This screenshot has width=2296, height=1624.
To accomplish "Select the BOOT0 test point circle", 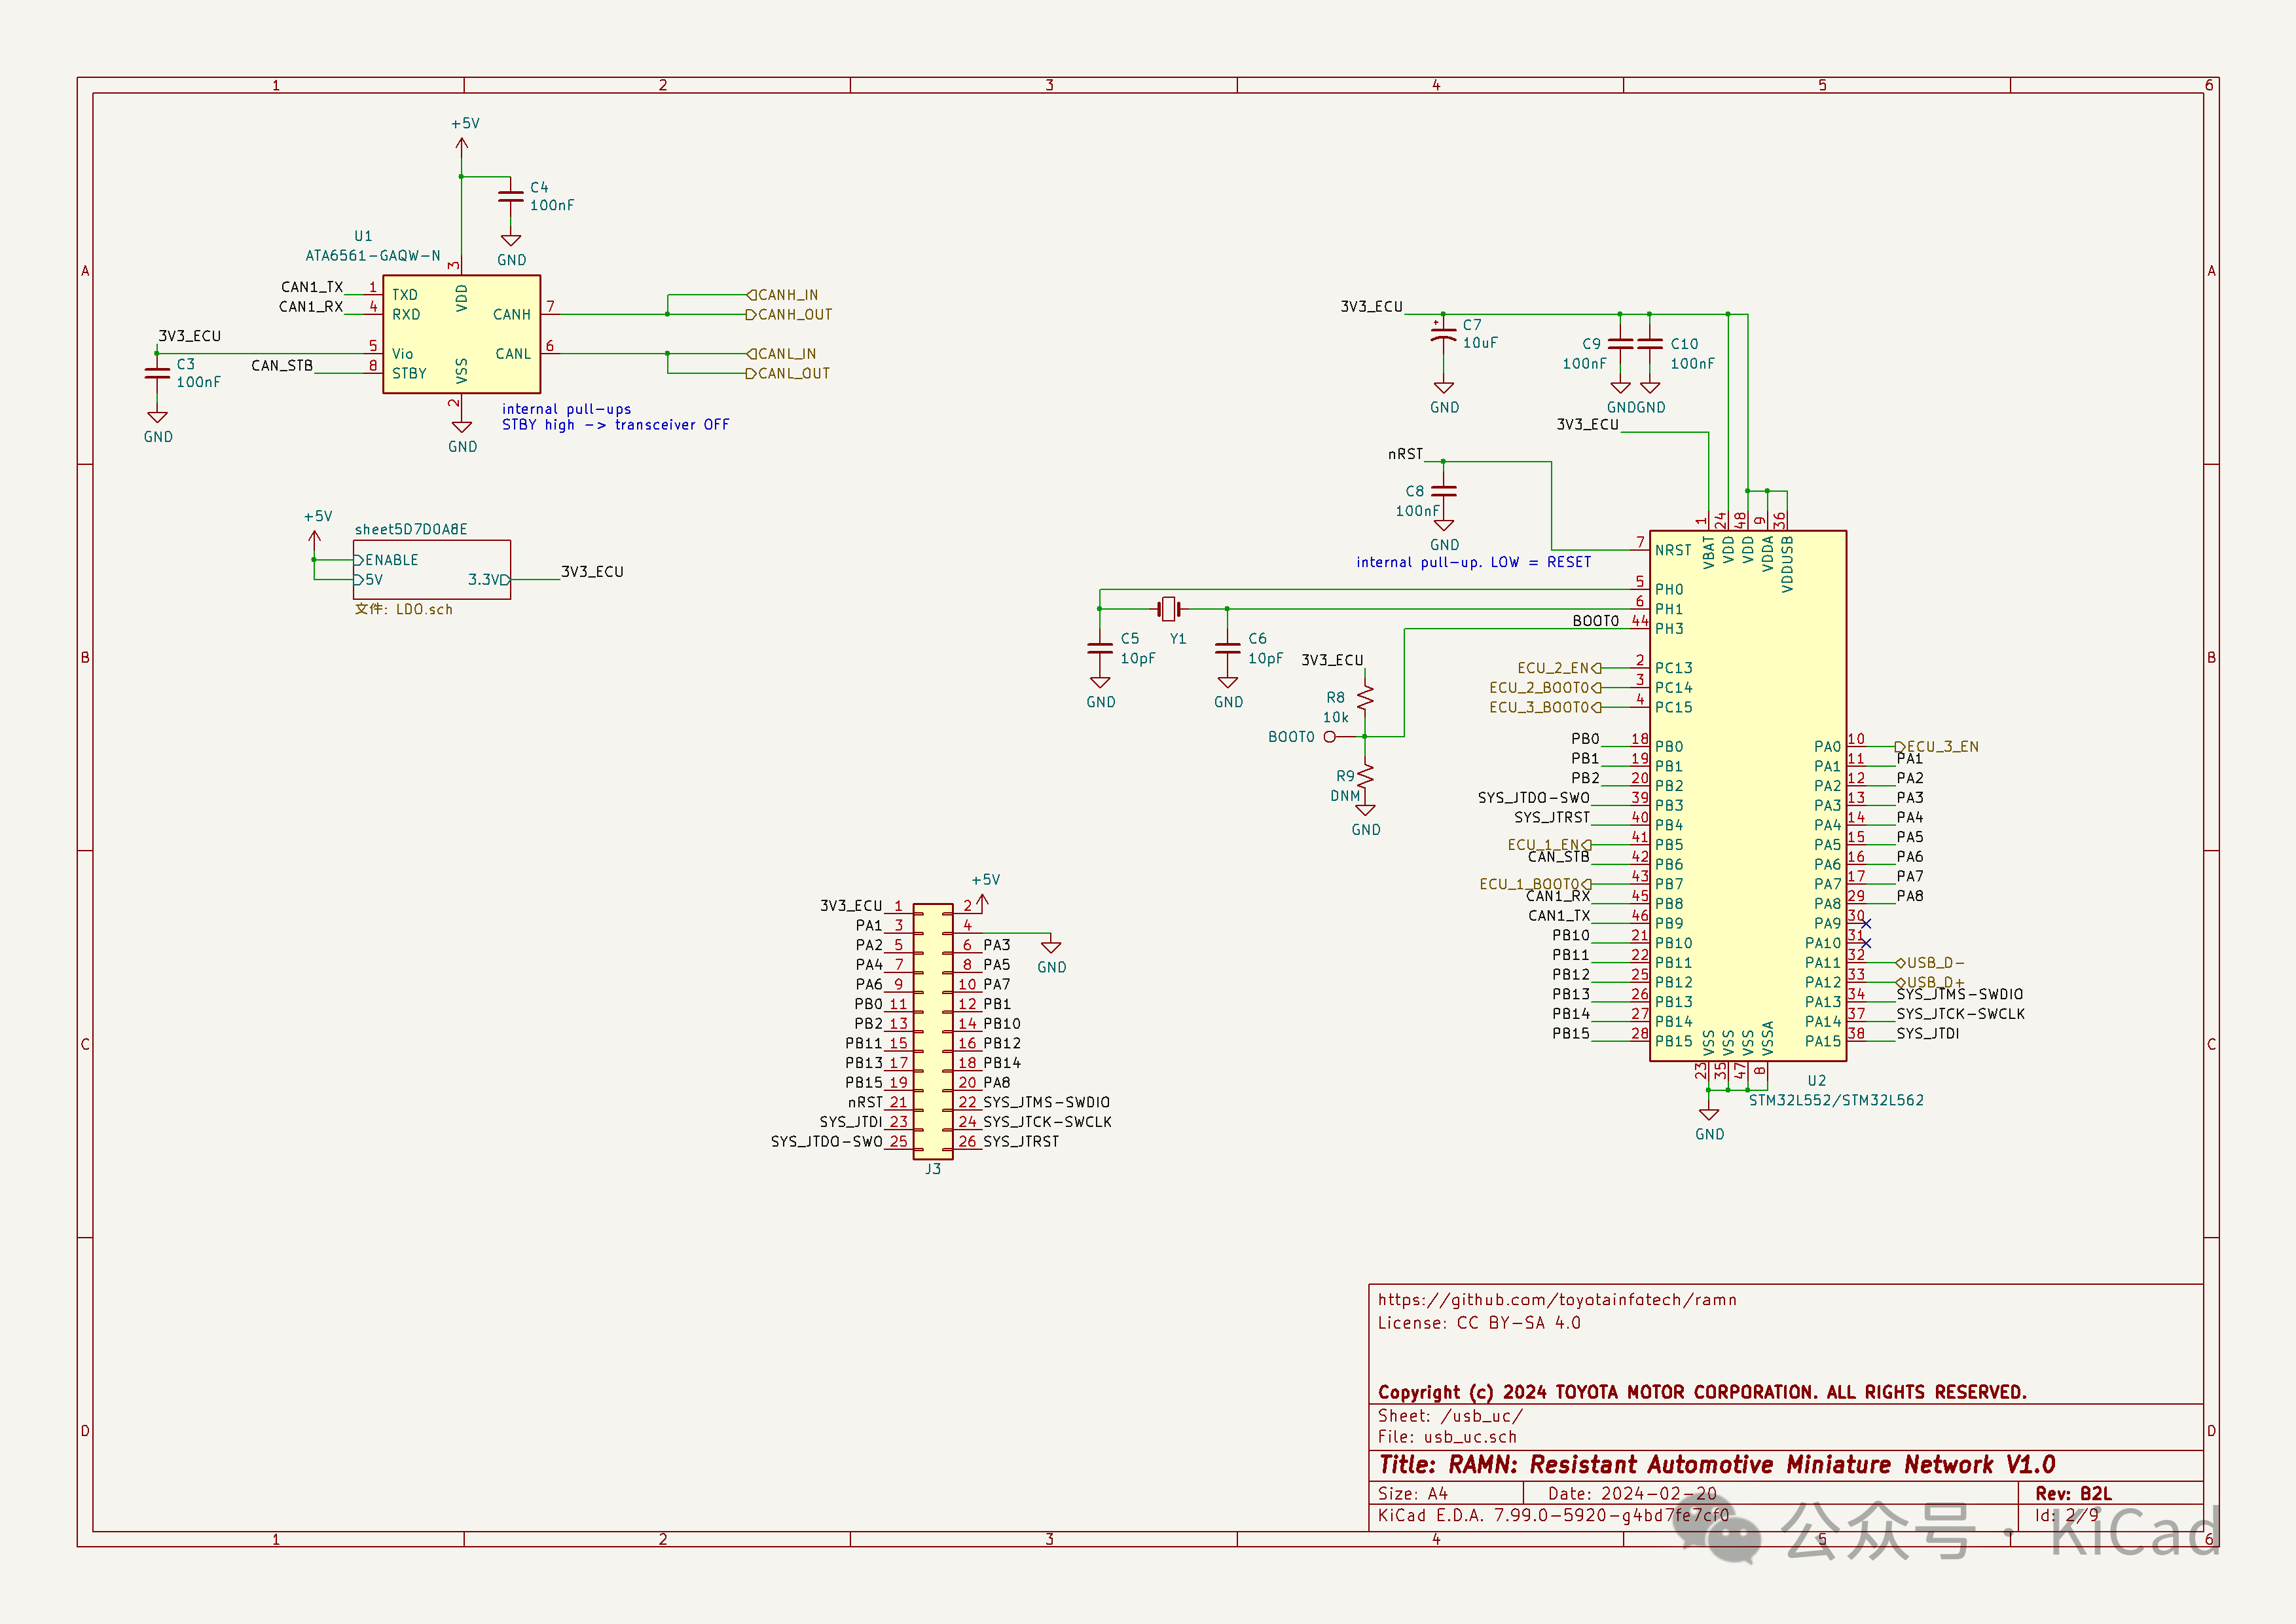I will [x=1329, y=737].
